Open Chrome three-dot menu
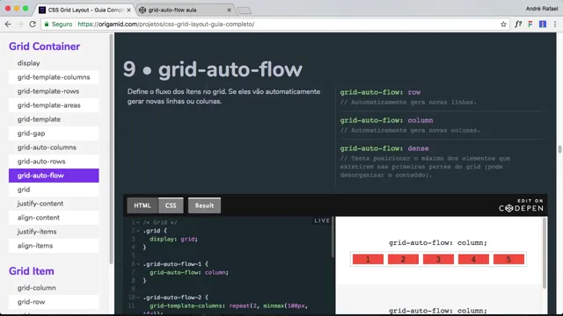This screenshot has width=563, height=316. pyautogui.click(x=555, y=25)
